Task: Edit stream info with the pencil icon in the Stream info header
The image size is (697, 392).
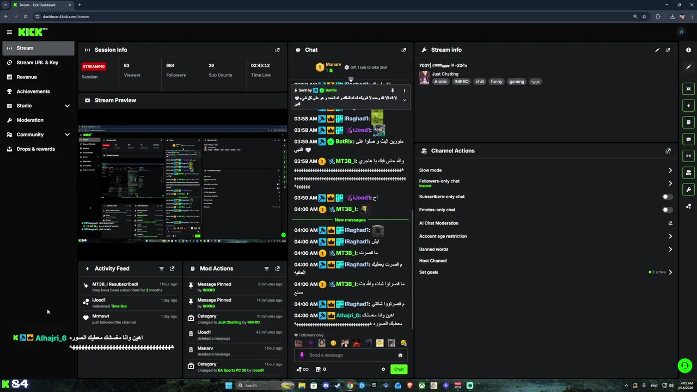Action: tap(657, 50)
